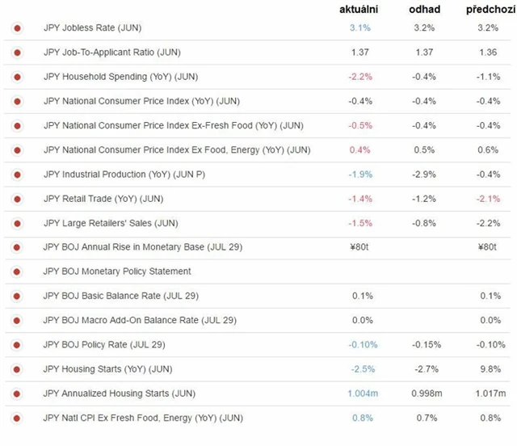Click the red dot beside JPY Housing Starts
The height and width of the screenshot is (446, 517).
pos(17,369)
